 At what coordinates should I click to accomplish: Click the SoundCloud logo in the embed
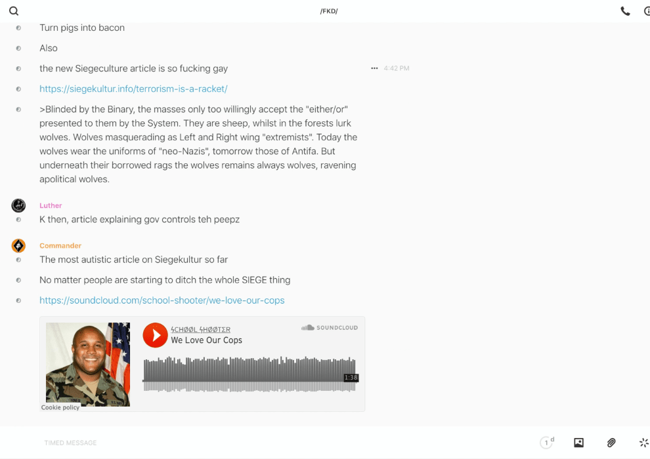click(x=330, y=328)
